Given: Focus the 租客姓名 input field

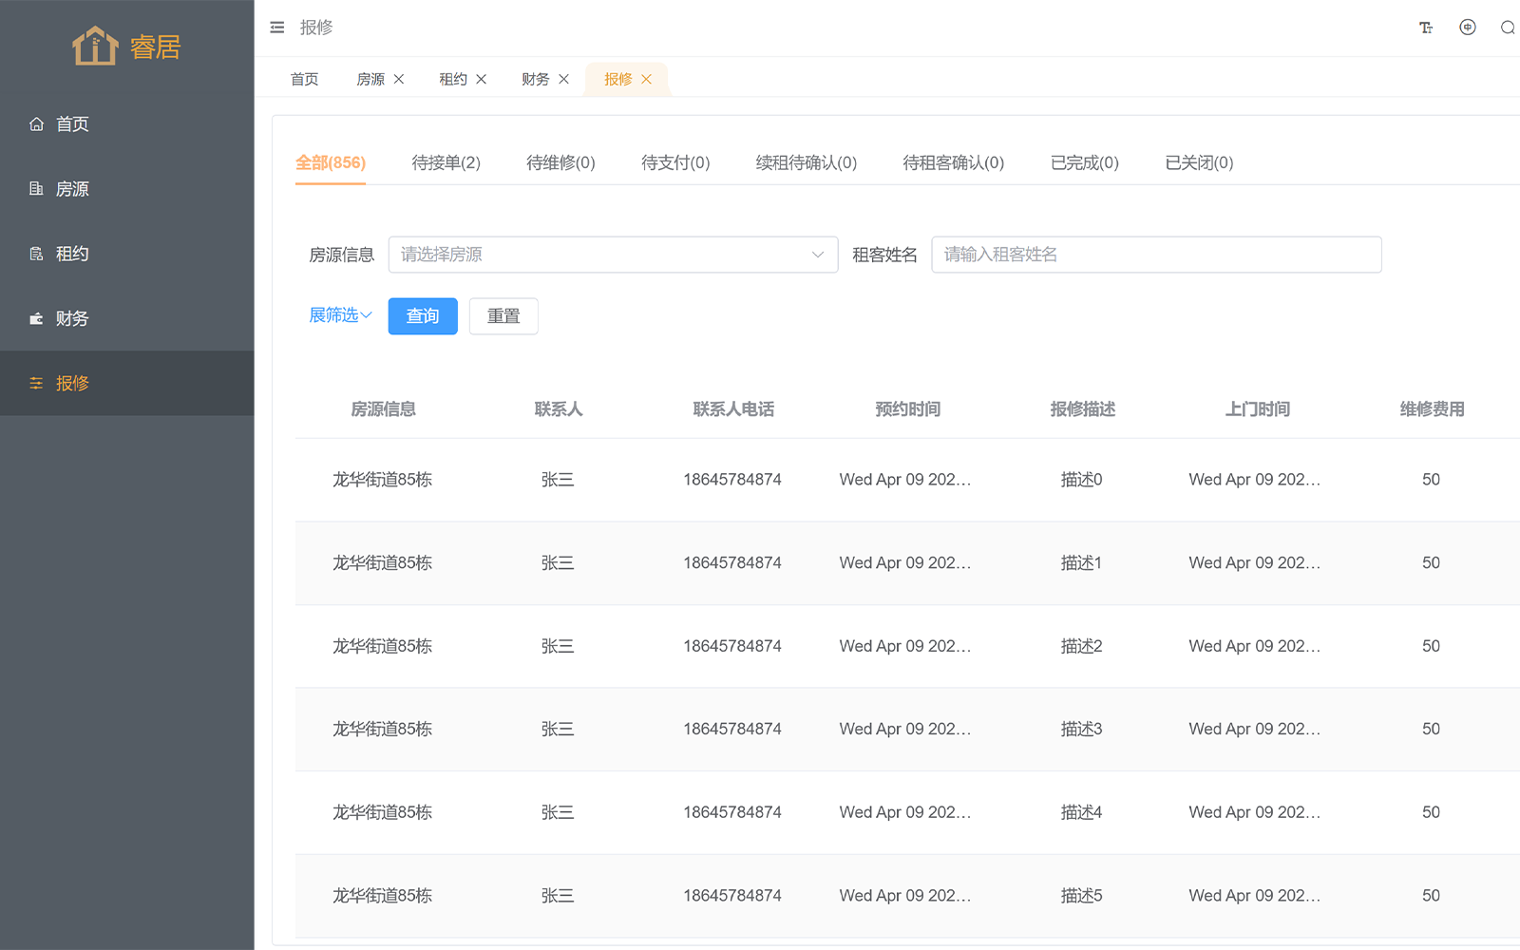Looking at the screenshot, I should (x=1156, y=255).
